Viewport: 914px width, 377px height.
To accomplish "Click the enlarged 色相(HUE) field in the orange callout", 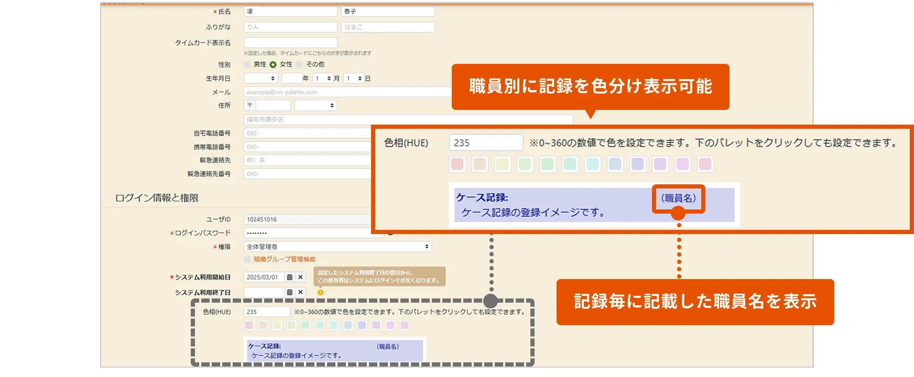I will 486,142.
